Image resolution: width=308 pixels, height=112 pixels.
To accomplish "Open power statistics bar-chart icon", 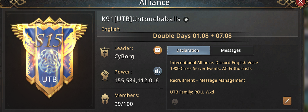I will point(157,71).
